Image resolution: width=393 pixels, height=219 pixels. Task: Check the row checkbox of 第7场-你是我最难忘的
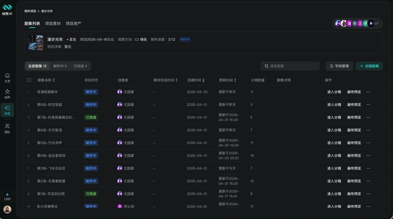coord(29,117)
